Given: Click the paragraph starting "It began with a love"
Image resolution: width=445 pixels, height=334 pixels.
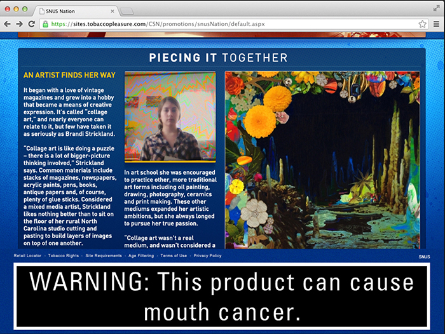Looking at the screenshot, I should point(69,112).
